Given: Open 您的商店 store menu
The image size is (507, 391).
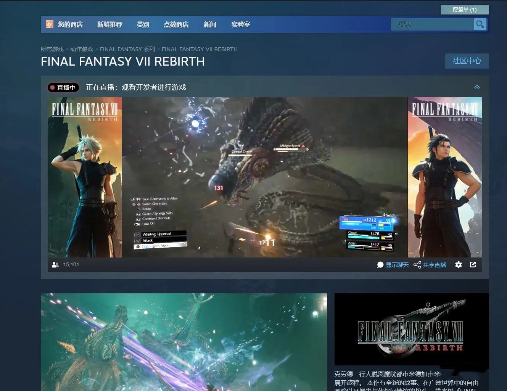Looking at the screenshot, I should 70,24.
